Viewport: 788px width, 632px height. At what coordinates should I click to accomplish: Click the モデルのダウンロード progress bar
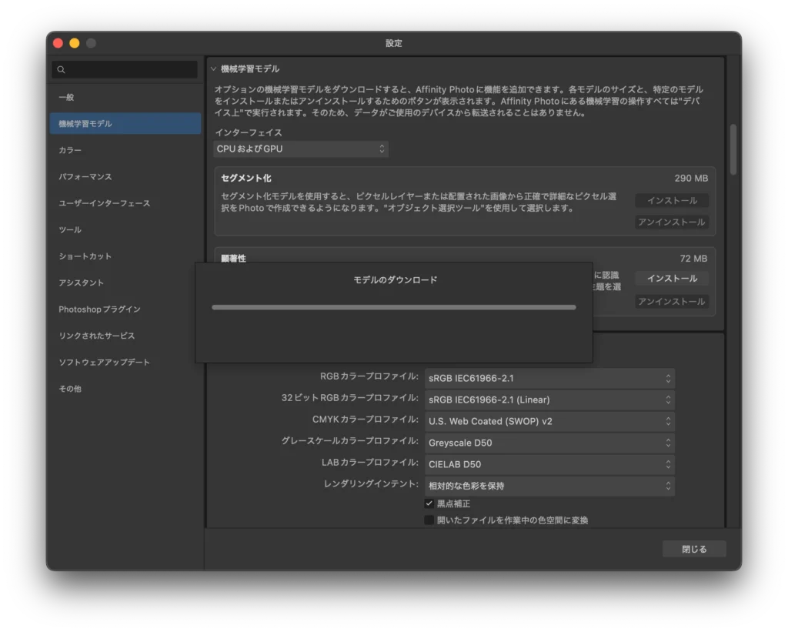click(393, 307)
